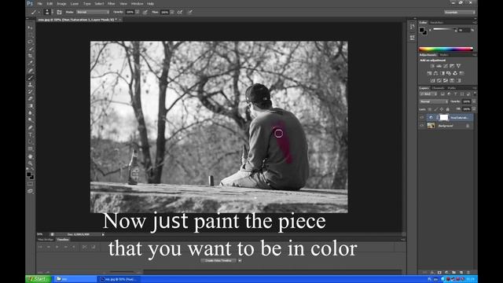Toggle the Brush panel in options bar

pos(60,13)
